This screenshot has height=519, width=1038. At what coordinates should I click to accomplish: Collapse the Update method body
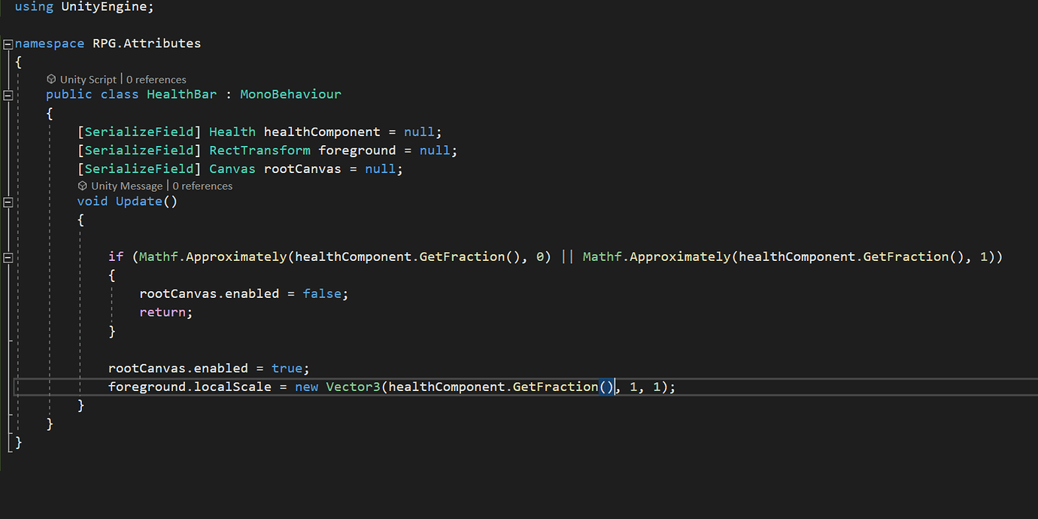(x=7, y=201)
